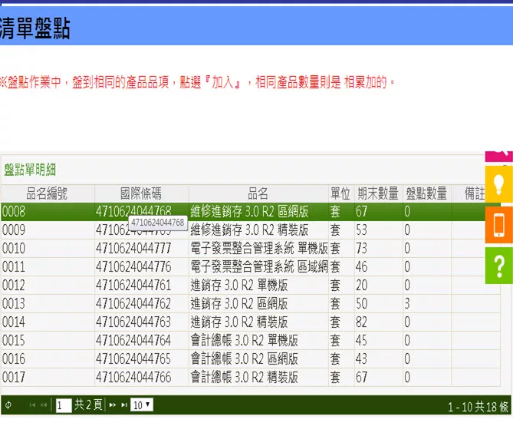This screenshot has width=513, height=436.
Task: Click the 盤點數量 cell of row 0009
Action: [426, 230]
